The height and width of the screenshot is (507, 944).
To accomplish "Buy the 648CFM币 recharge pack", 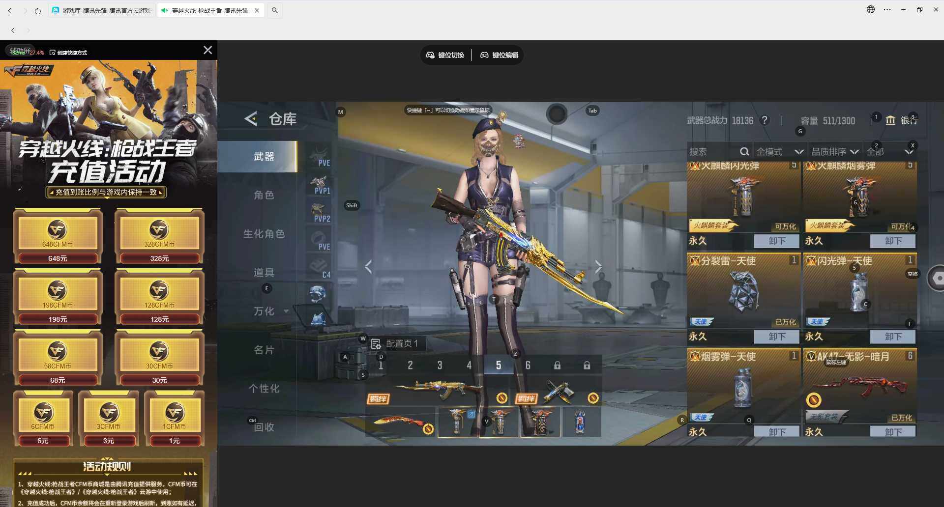I will click(x=58, y=236).
